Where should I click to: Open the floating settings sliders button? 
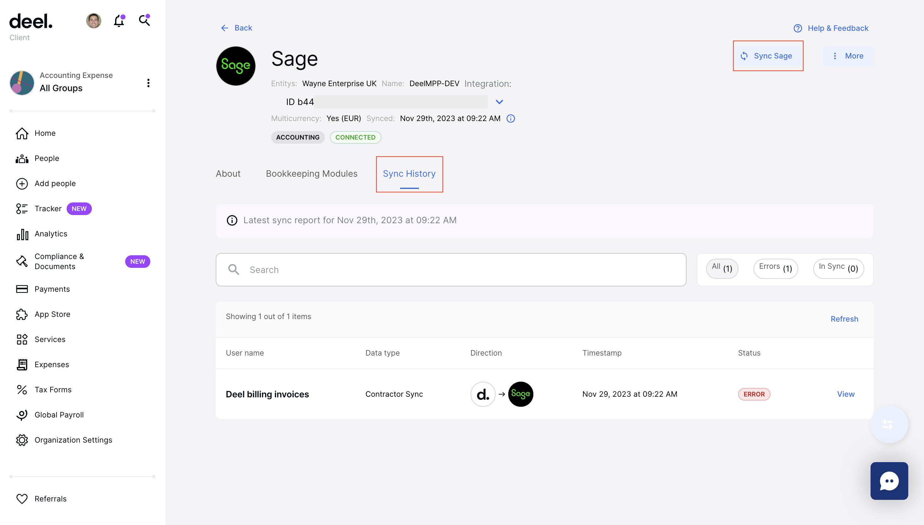tap(889, 424)
